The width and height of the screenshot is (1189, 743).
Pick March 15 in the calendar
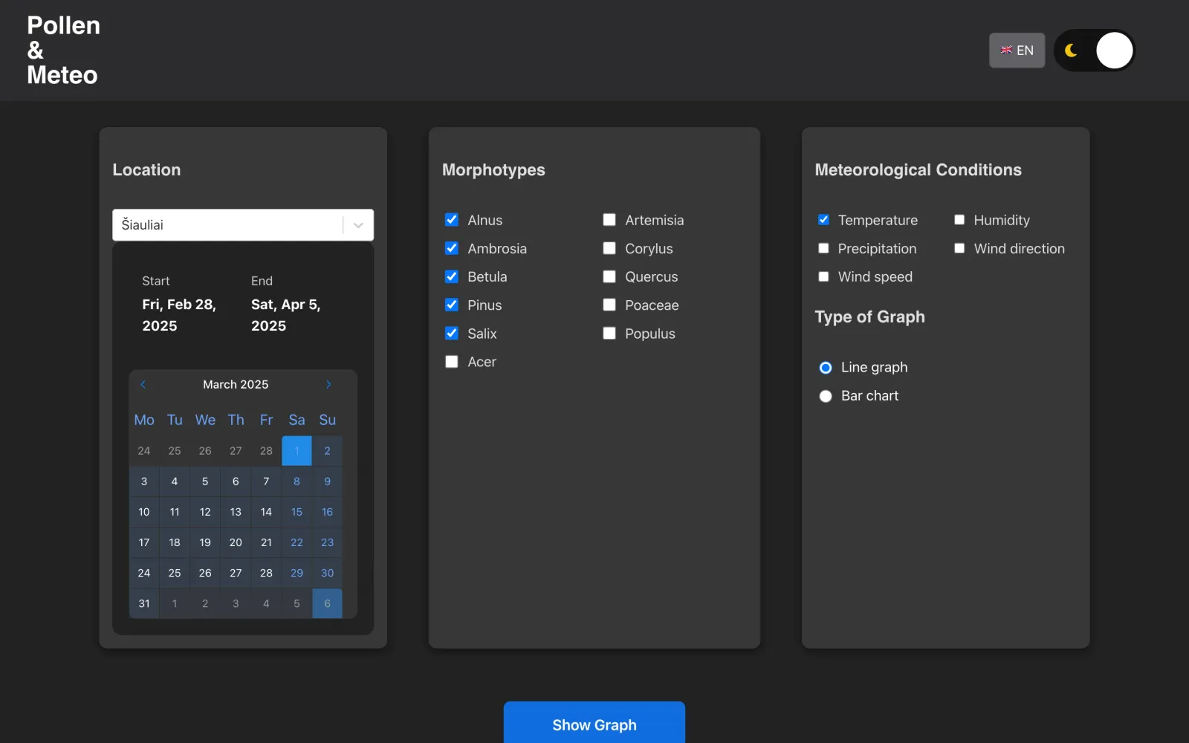[297, 512]
